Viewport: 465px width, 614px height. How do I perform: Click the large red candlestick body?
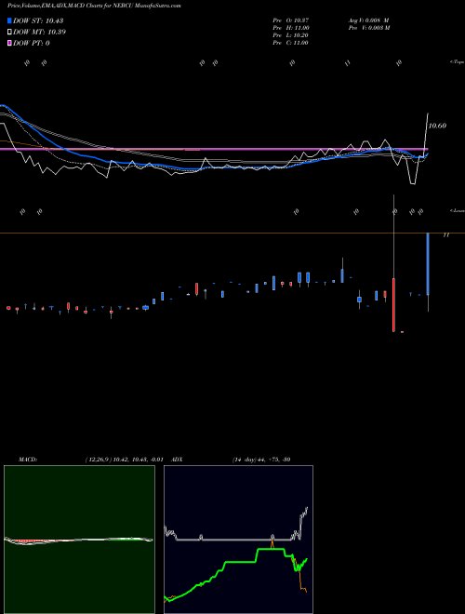(393, 305)
